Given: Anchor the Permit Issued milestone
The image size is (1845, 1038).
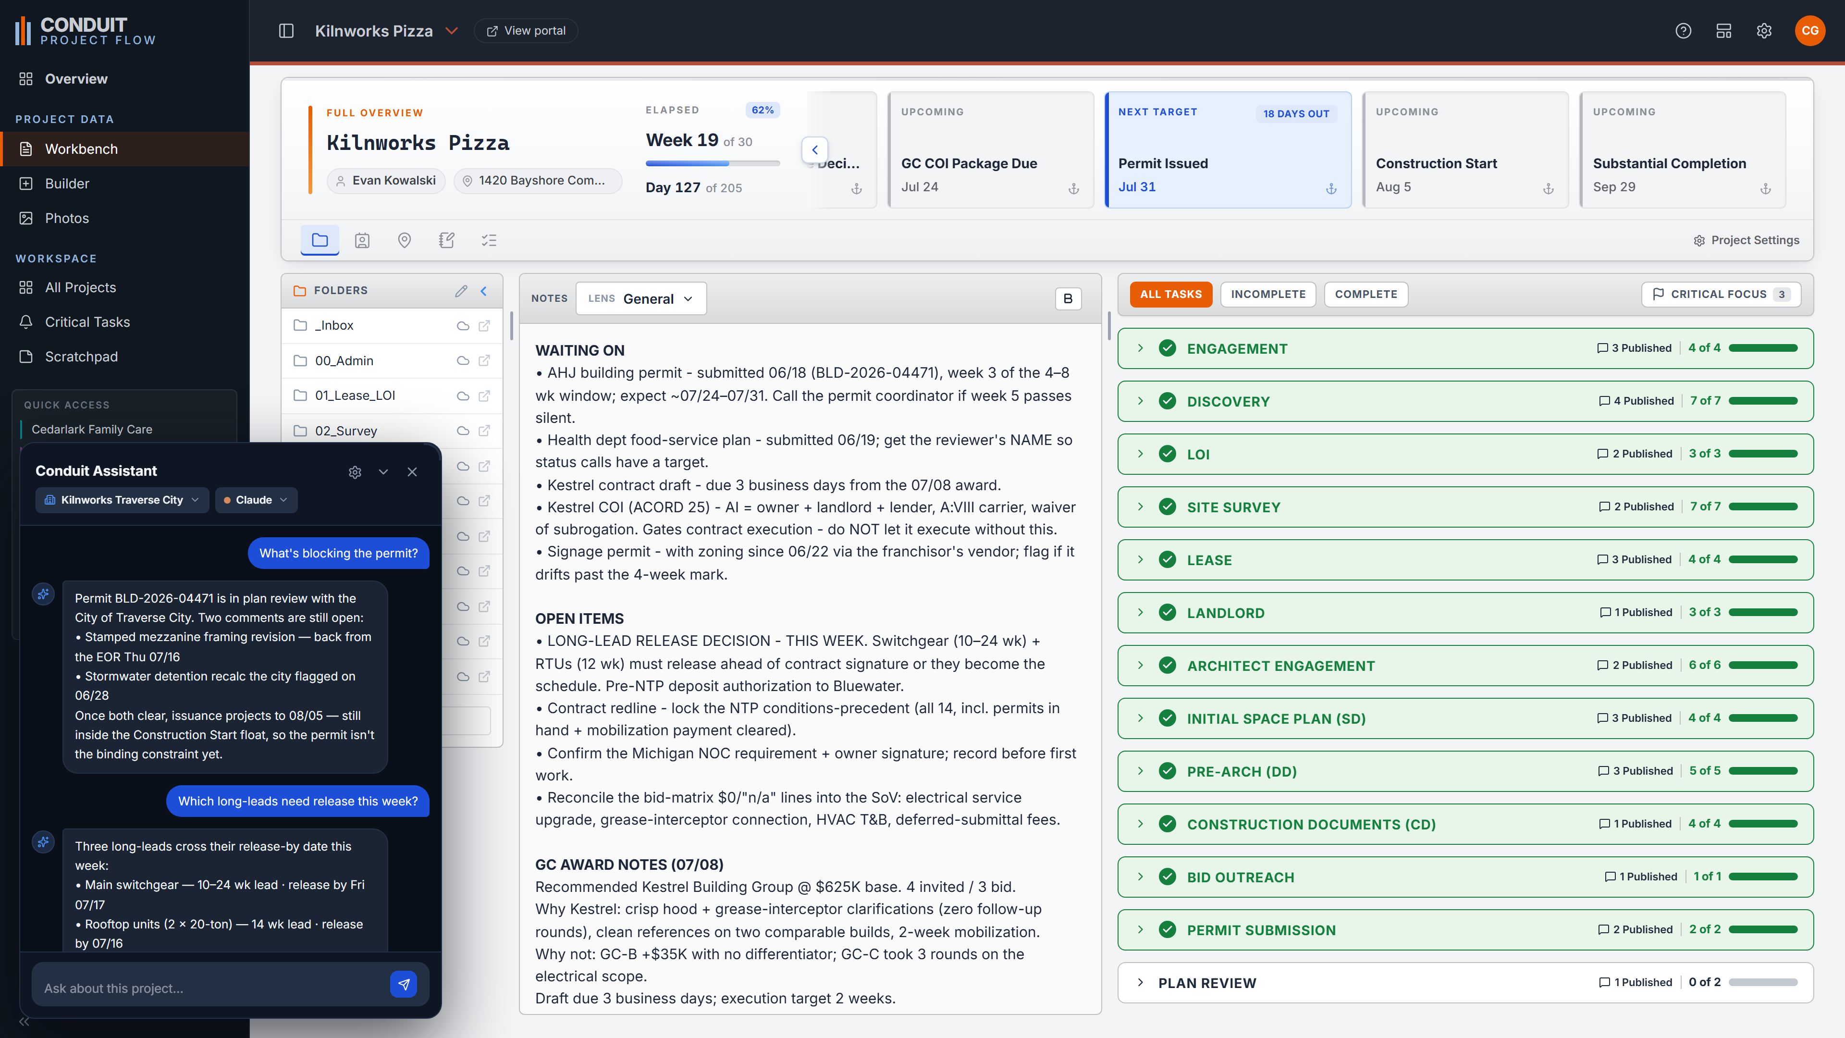Looking at the screenshot, I should point(1331,188).
